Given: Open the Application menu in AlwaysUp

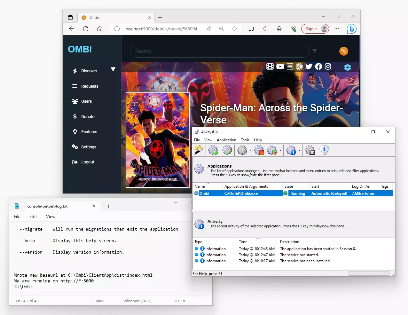Looking at the screenshot, I should [x=226, y=140].
